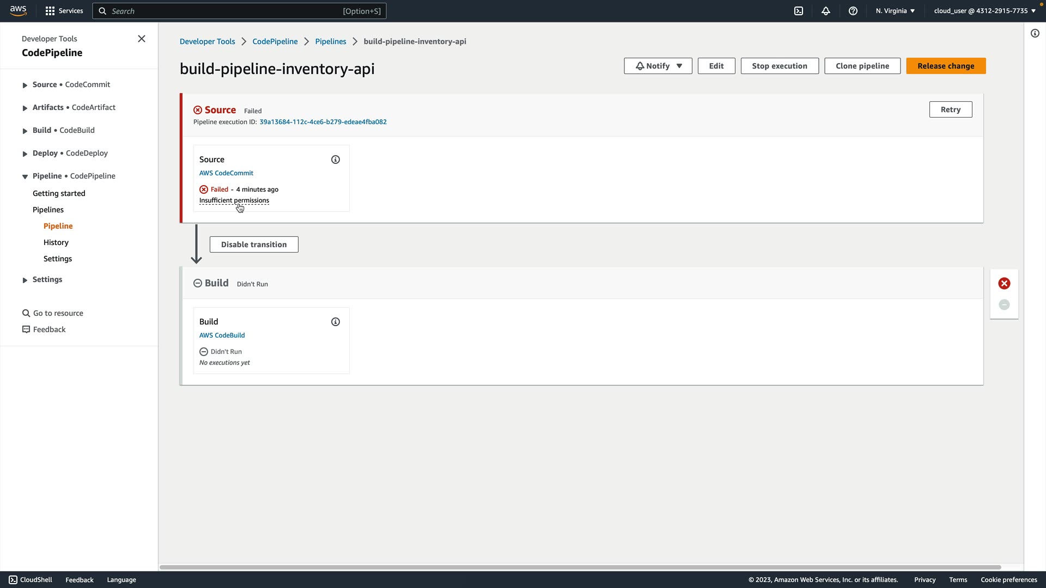Open the Services grid menu icon

(x=50, y=11)
